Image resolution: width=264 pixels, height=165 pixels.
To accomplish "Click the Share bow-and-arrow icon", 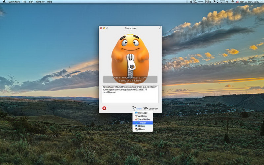I will (134, 108).
